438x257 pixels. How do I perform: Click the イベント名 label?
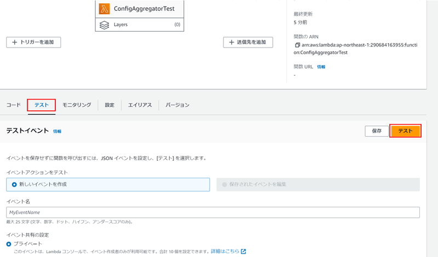click(x=18, y=201)
